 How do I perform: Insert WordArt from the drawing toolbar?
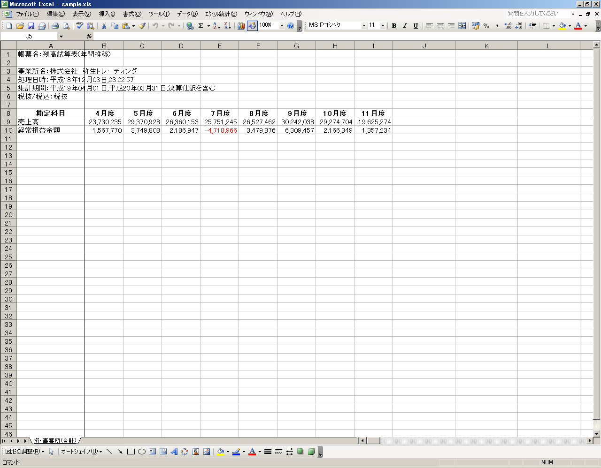[174, 452]
